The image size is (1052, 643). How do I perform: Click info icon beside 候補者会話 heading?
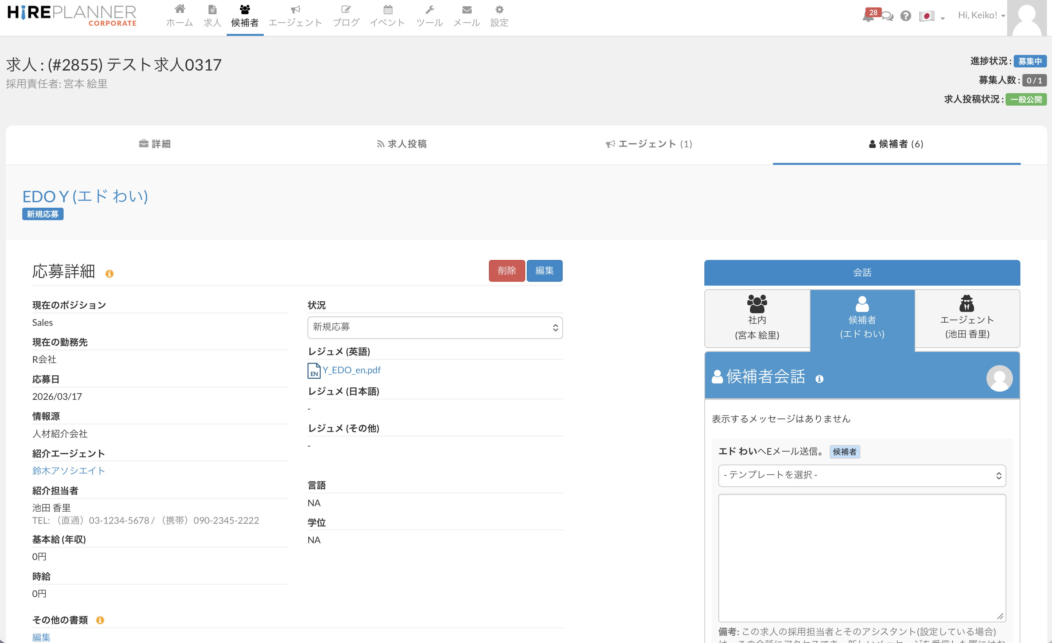tap(819, 379)
